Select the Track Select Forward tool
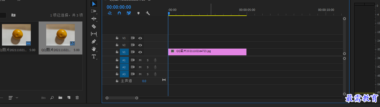Image resolution: width=380 pixels, height=107 pixels. pos(94,11)
